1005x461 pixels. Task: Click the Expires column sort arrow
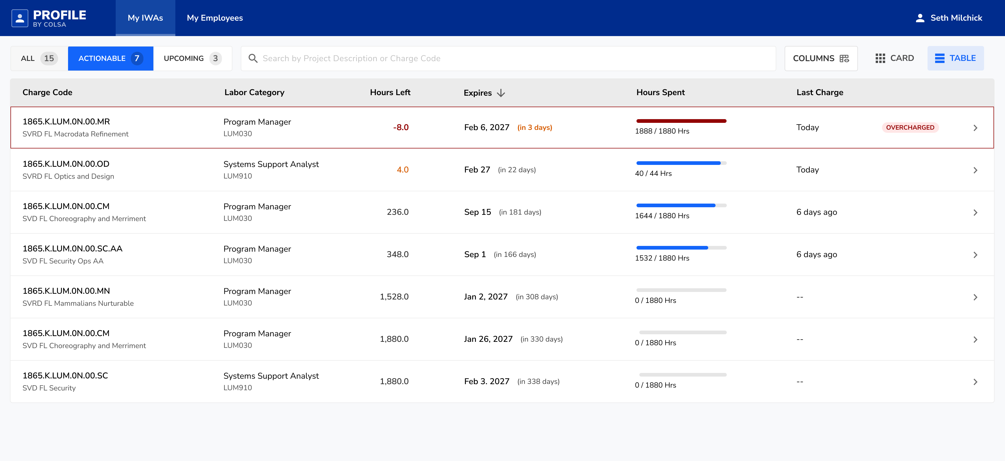501,93
